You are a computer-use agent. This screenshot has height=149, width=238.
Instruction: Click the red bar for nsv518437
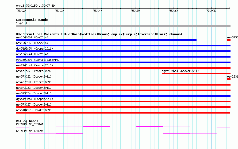123,113
